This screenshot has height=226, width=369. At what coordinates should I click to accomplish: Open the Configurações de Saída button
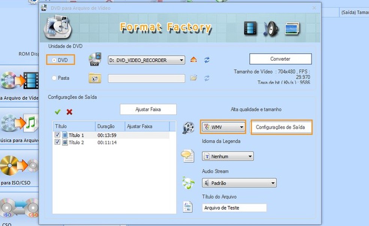pos(282,127)
